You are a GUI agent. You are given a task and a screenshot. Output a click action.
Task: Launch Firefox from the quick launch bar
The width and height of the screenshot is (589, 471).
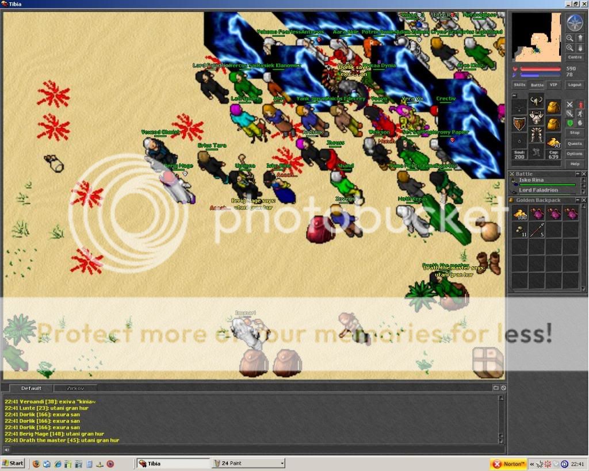click(x=36, y=464)
